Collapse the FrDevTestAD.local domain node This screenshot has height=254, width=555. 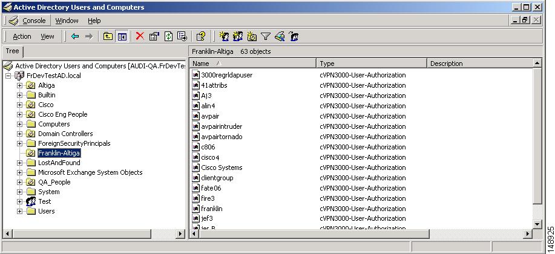tap(8, 76)
